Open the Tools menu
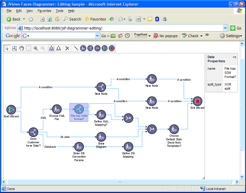 pyautogui.click(x=60, y=11)
